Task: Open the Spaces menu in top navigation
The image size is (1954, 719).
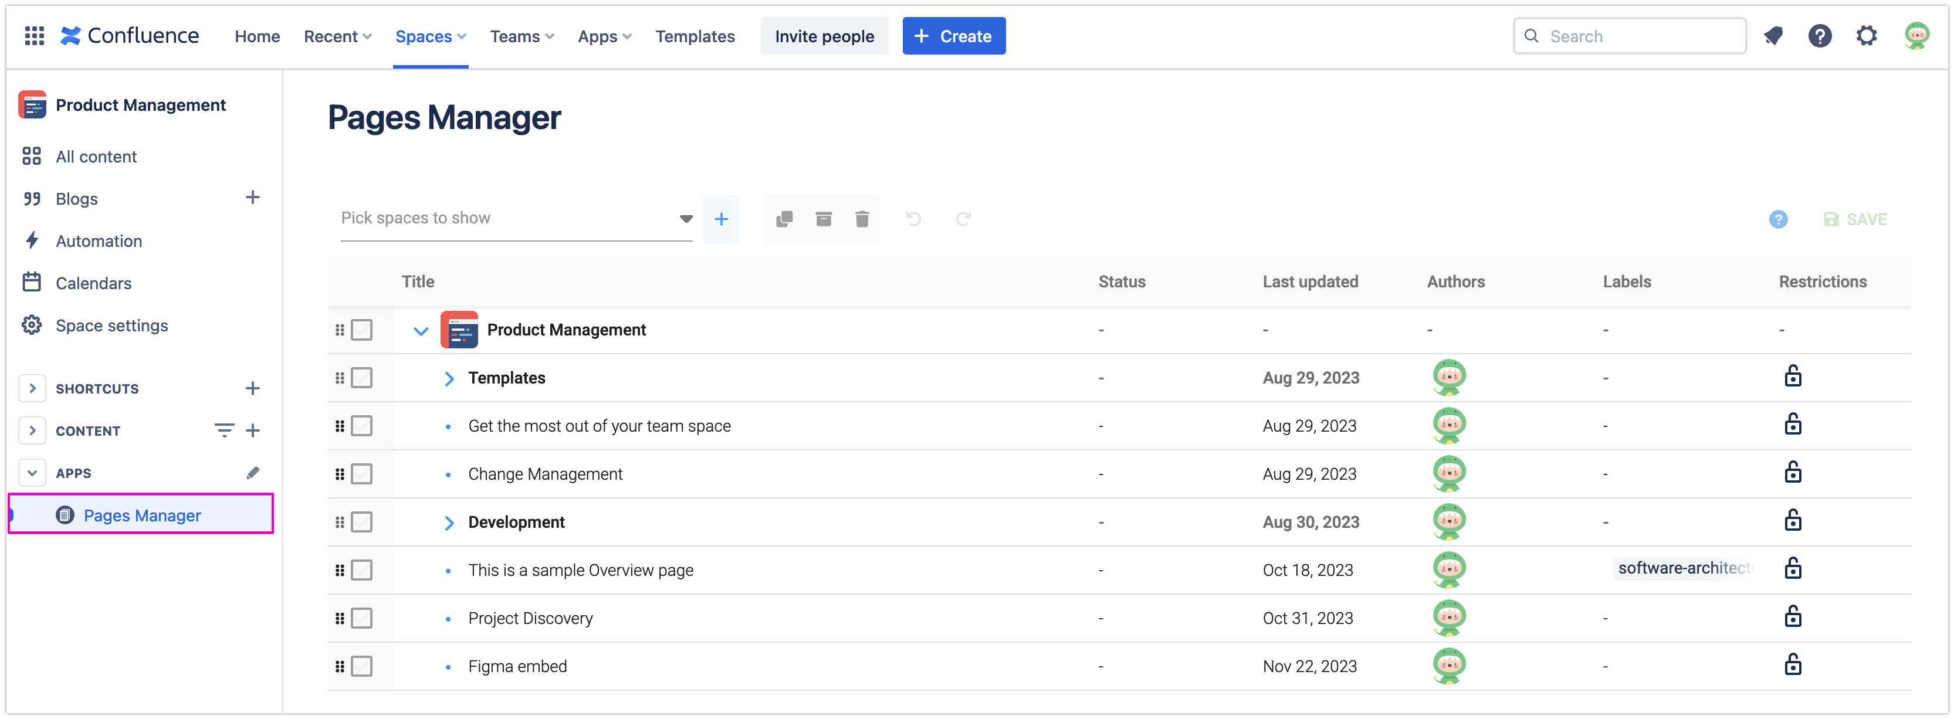Action: (x=430, y=36)
